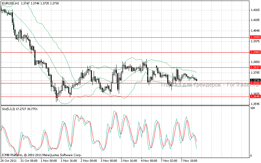Viewport: 261px width, 163px height.
Task: Click the 1.3975 price axis value
Action: click(255, 41)
